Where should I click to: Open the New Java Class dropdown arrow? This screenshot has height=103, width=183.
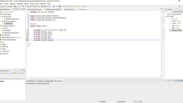32,6
